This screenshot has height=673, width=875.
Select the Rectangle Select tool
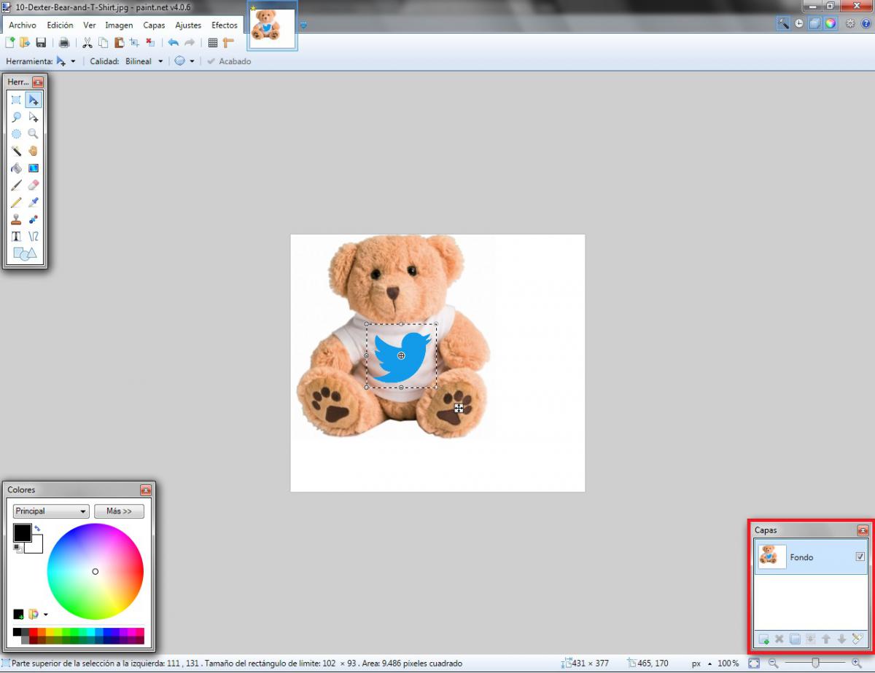(16, 100)
